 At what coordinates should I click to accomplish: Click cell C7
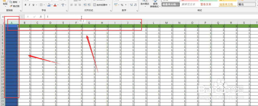(37, 46)
